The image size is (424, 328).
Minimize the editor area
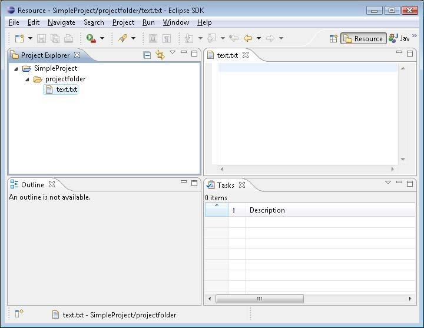[399, 52]
